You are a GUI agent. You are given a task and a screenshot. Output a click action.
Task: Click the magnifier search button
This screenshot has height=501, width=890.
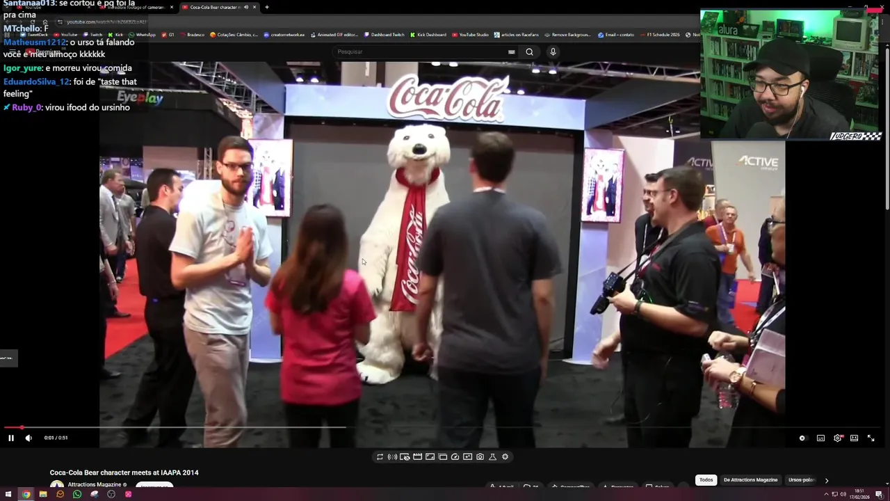point(529,51)
